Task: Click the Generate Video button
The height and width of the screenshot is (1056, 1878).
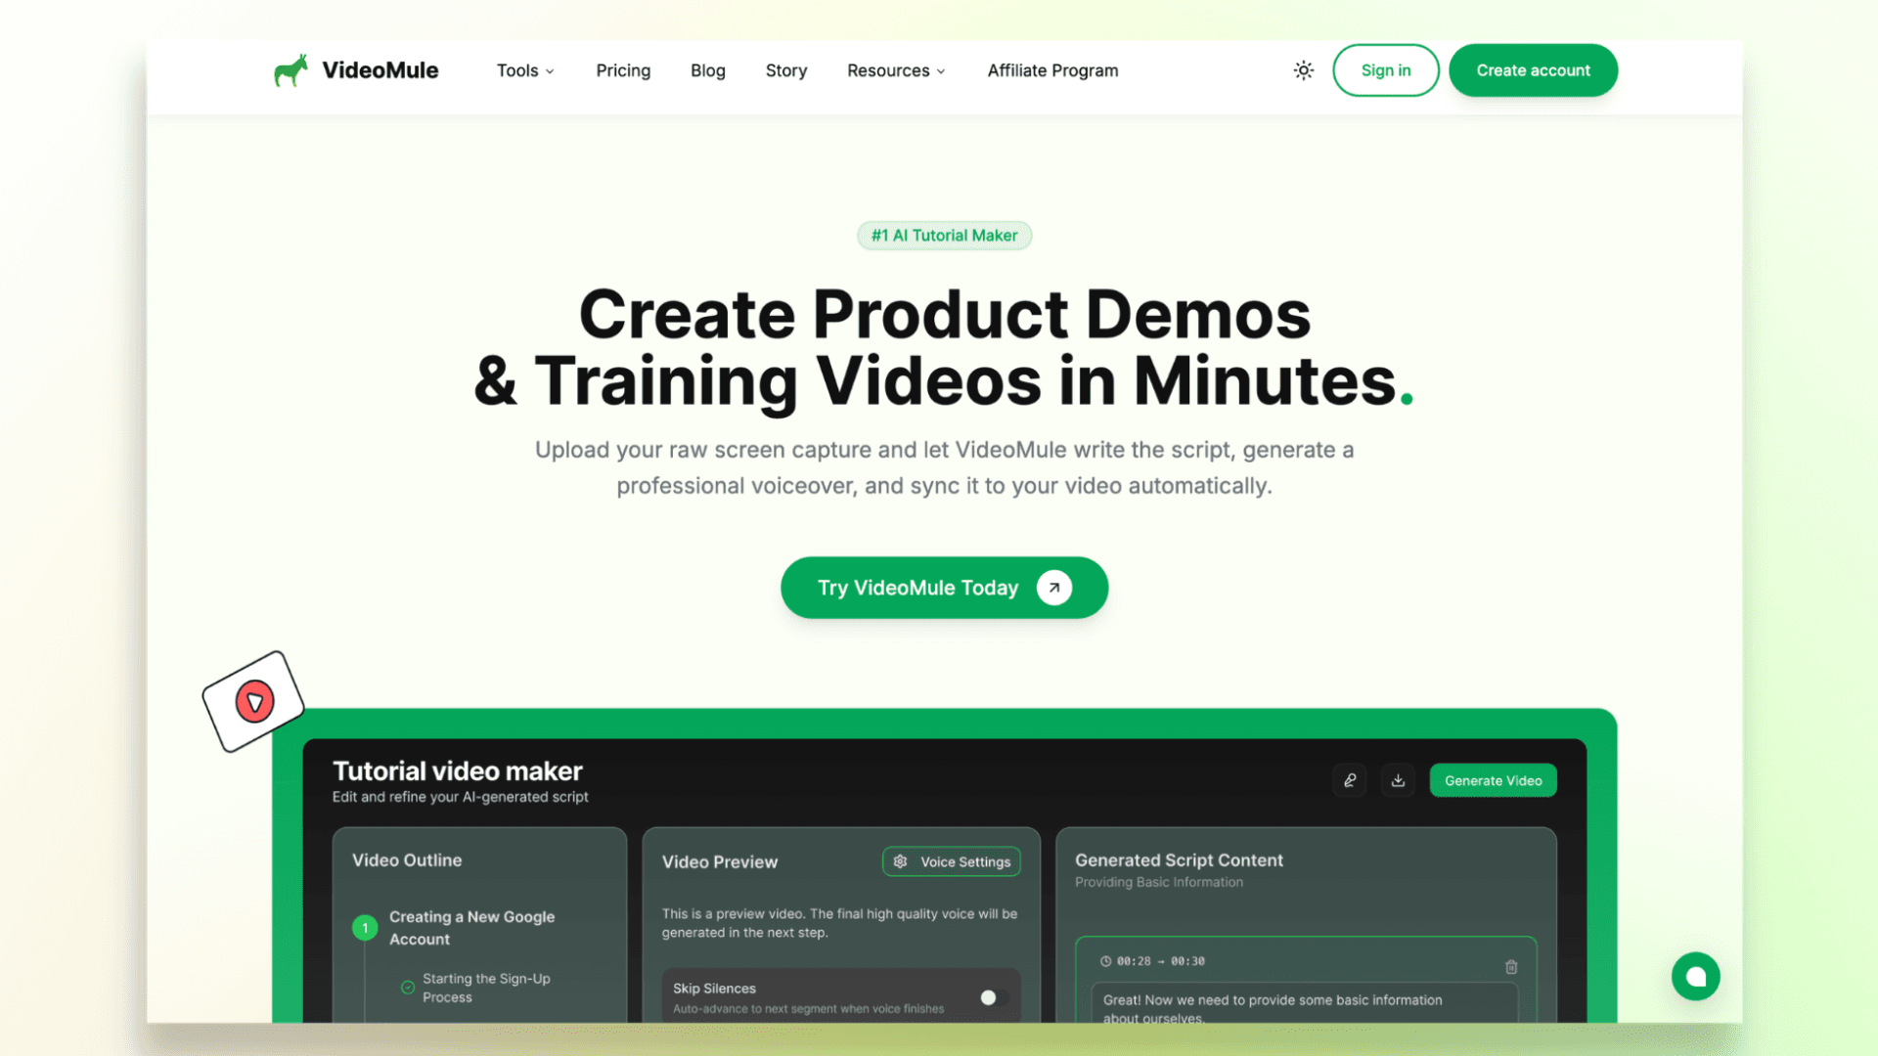Action: pos(1493,780)
